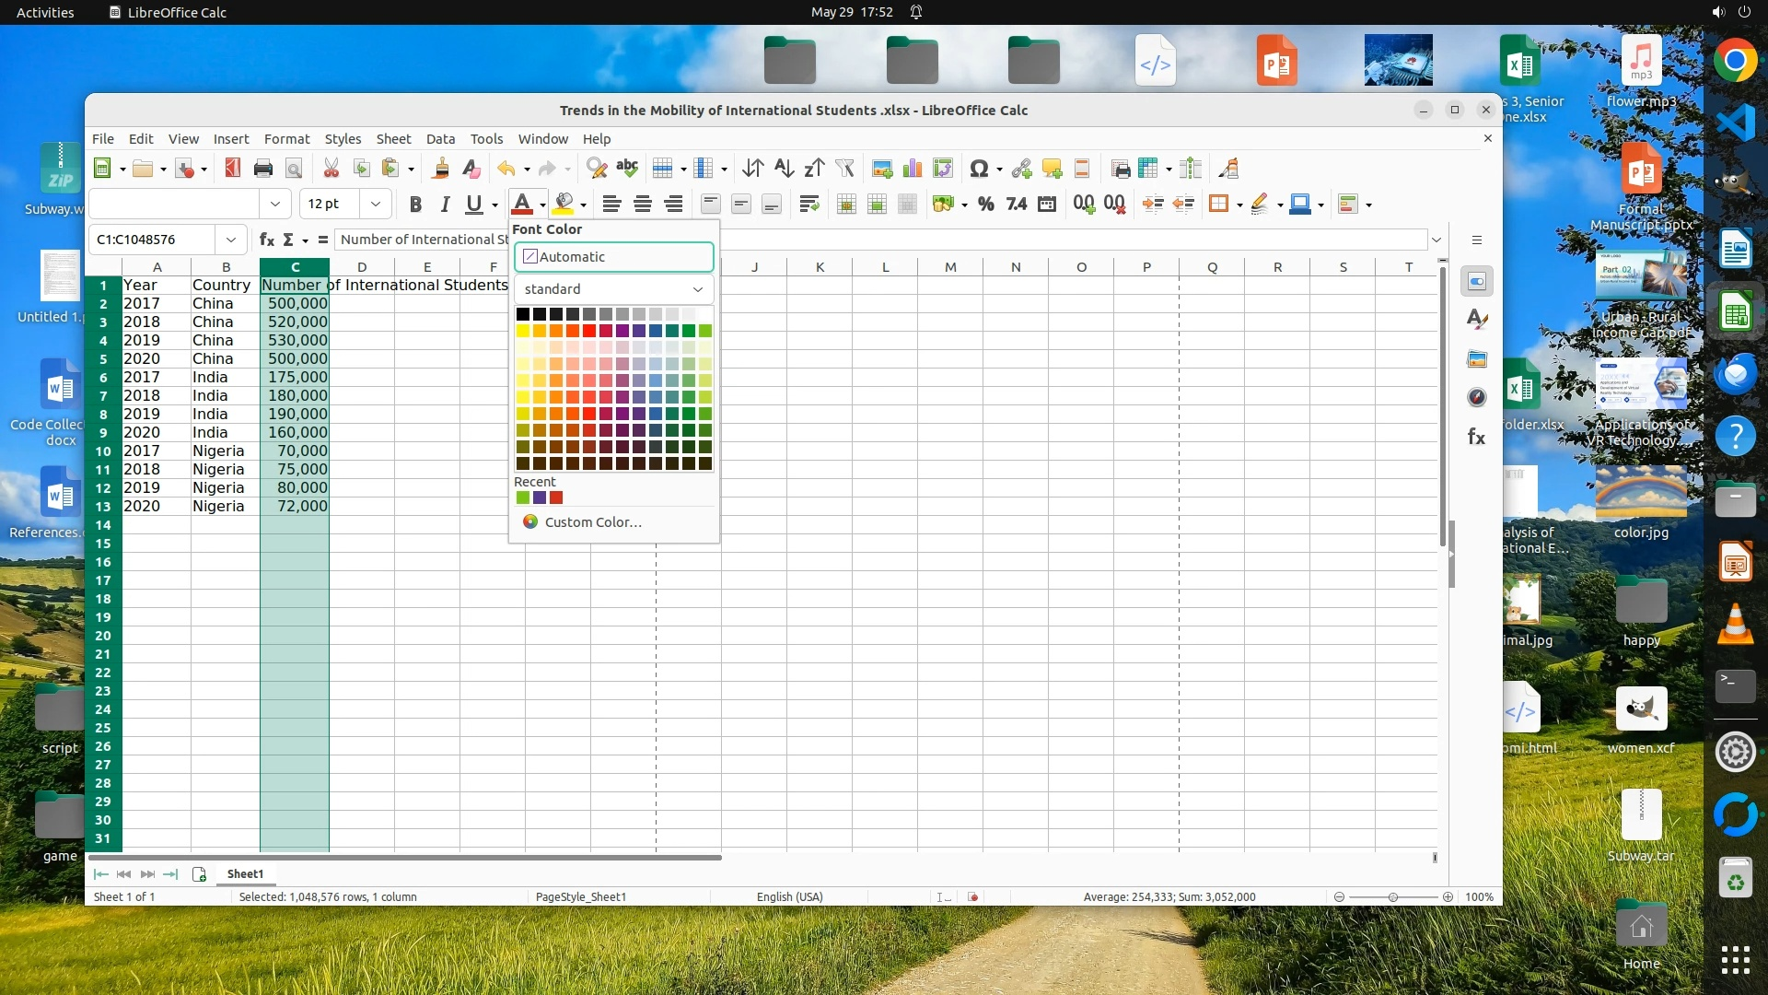Toggle Bold formatting
Viewport: 1768px width, 995px height.
coord(415,205)
